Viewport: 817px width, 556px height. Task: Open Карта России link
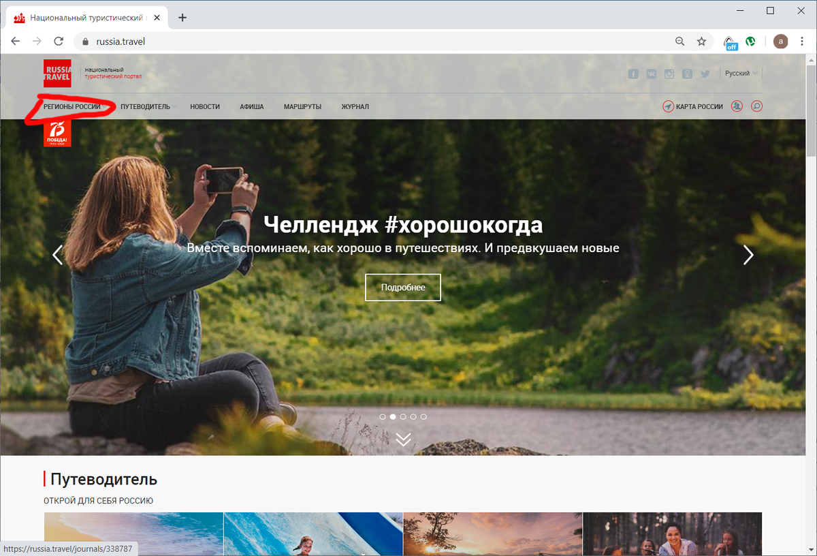700,107
